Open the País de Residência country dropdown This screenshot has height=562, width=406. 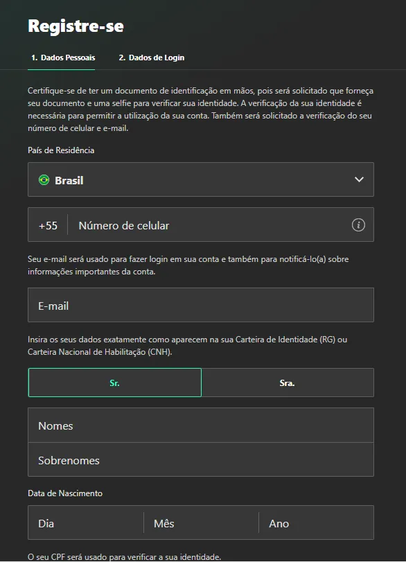[x=201, y=179]
